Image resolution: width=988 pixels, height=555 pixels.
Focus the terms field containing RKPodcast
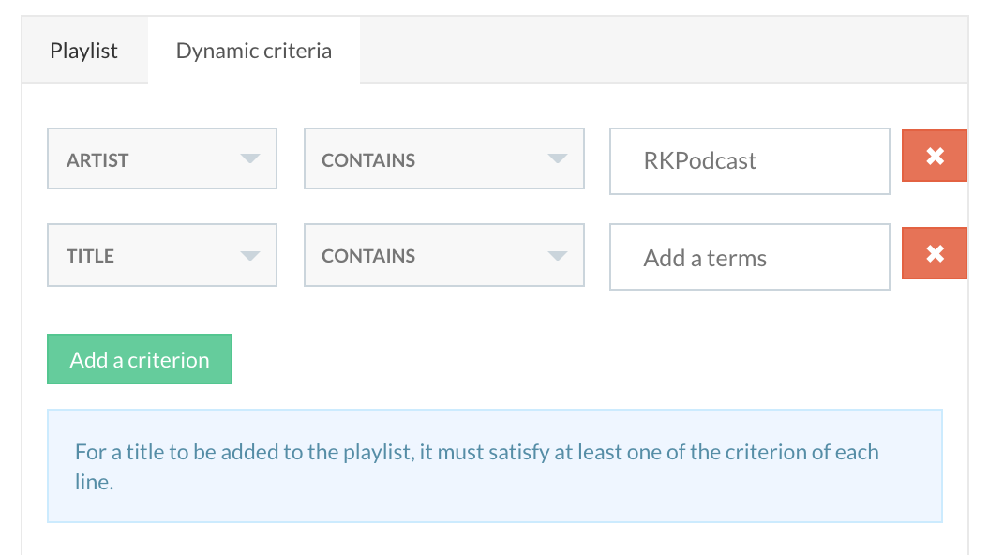pyautogui.click(x=749, y=161)
